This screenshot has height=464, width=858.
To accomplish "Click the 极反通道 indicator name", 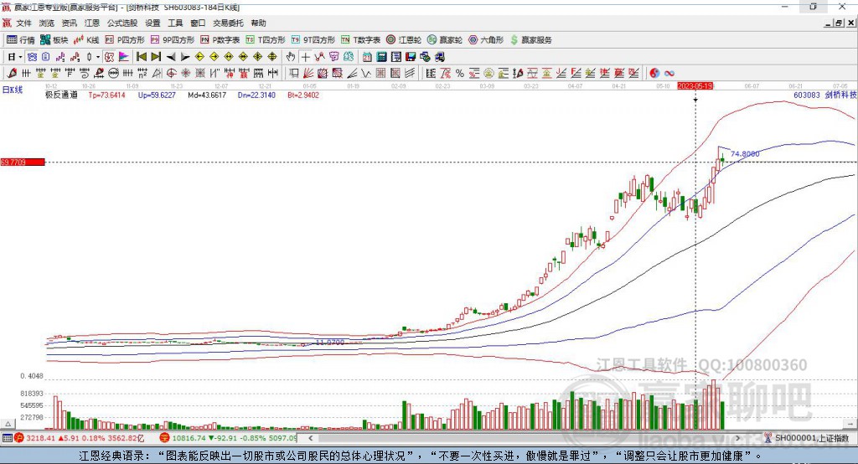I will (x=61, y=95).
